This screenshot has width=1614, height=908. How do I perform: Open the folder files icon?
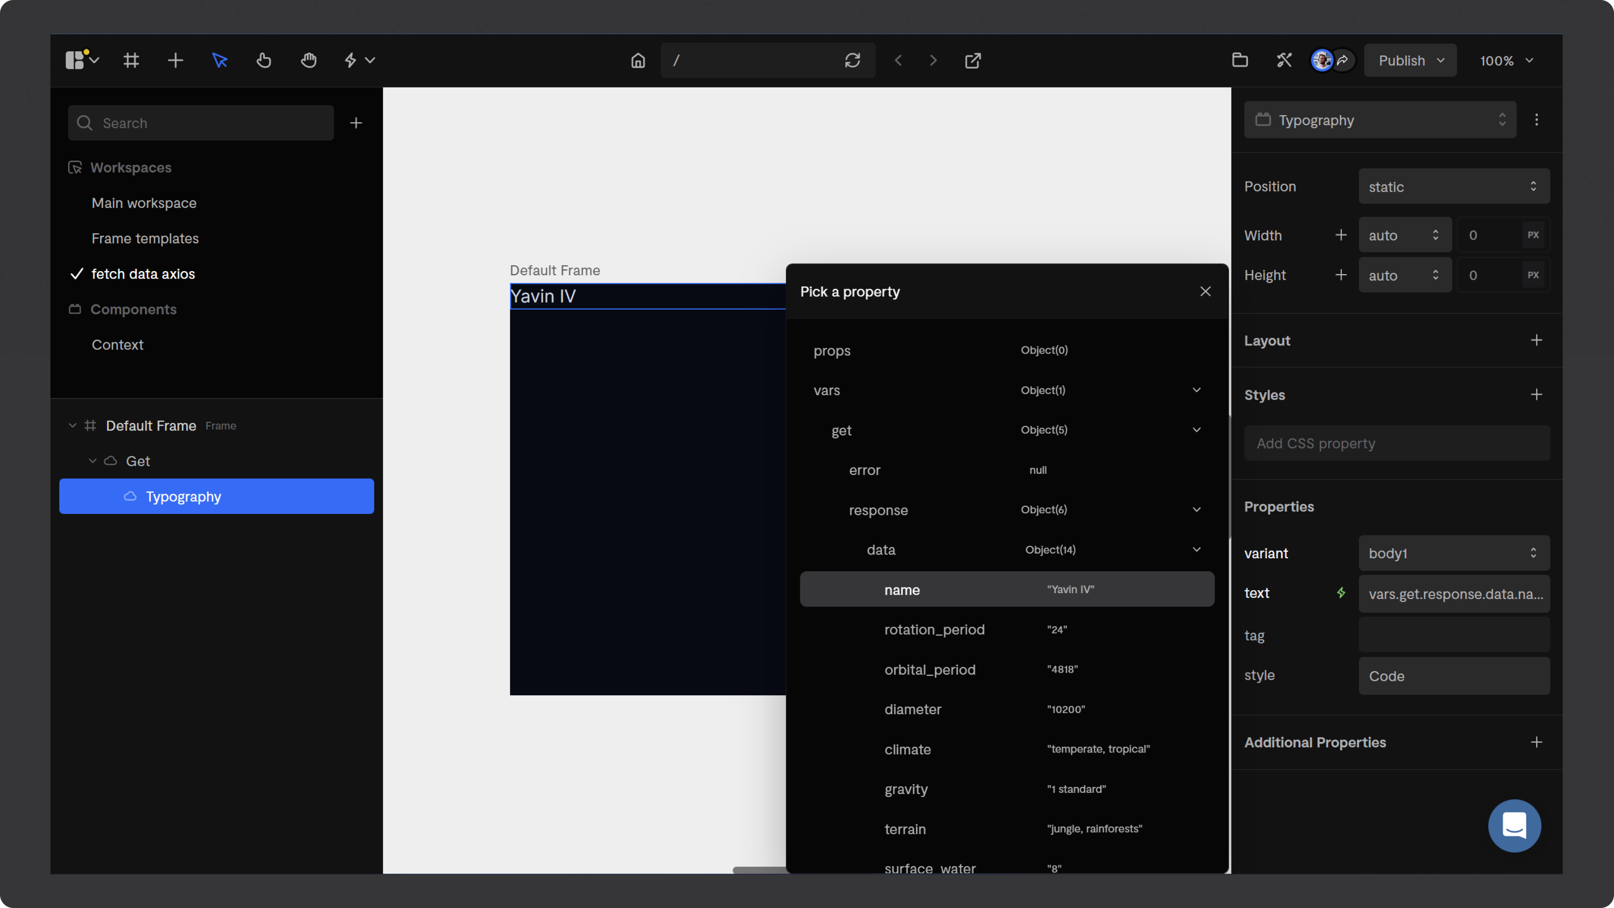point(1240,61)
